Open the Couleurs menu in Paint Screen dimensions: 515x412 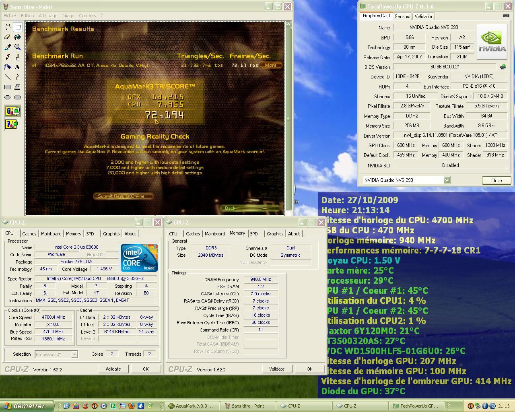pos(87,16)
